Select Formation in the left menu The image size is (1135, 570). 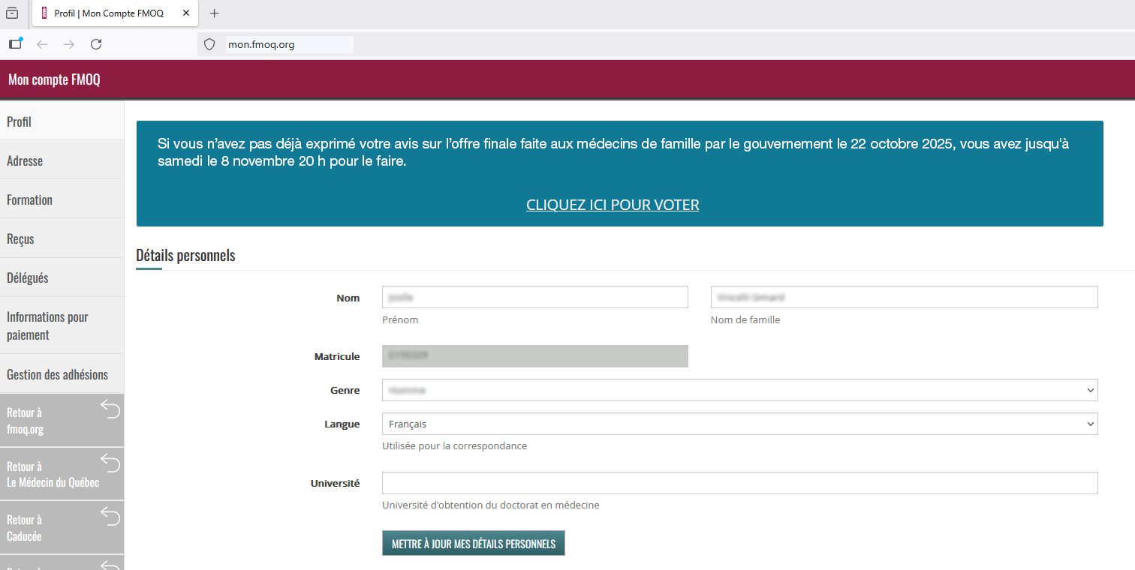coord(30,199)
